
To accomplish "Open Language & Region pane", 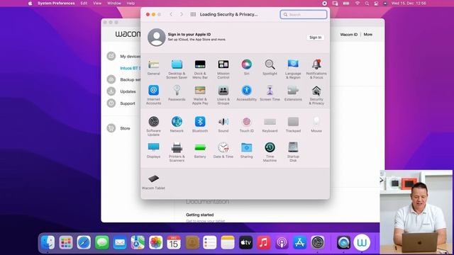I will 293,69.
